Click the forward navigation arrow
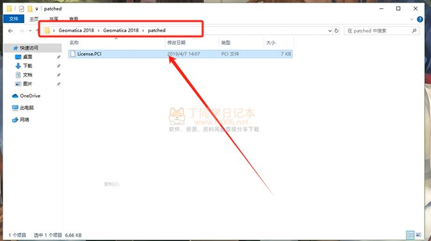The height and width of the screenshot is (241, 431). click(21, 31)
